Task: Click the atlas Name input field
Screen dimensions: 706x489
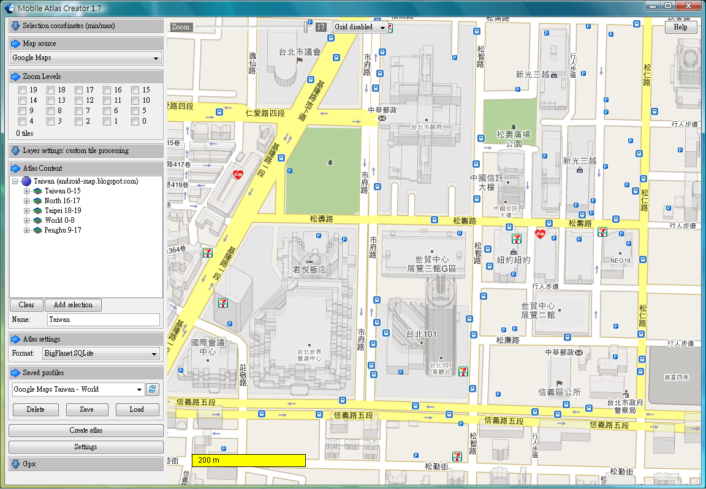Action: point(104,319)
